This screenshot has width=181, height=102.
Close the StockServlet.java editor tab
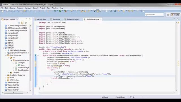[x=101, y=20]
